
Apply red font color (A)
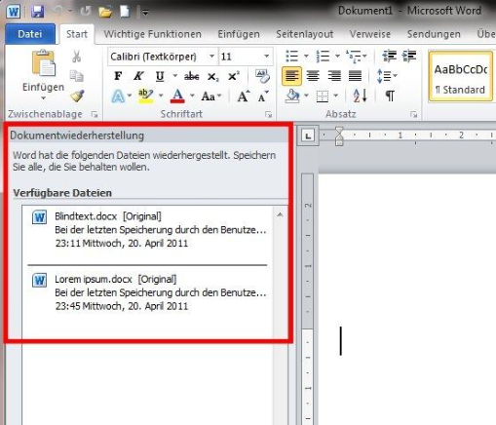coord(177,96)
